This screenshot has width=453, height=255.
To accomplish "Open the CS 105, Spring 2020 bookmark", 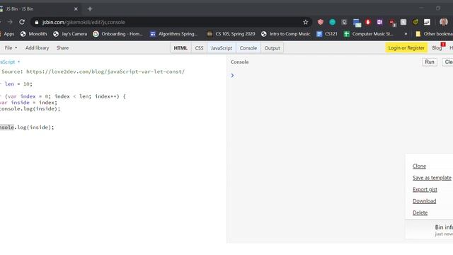I will point(231,34).
